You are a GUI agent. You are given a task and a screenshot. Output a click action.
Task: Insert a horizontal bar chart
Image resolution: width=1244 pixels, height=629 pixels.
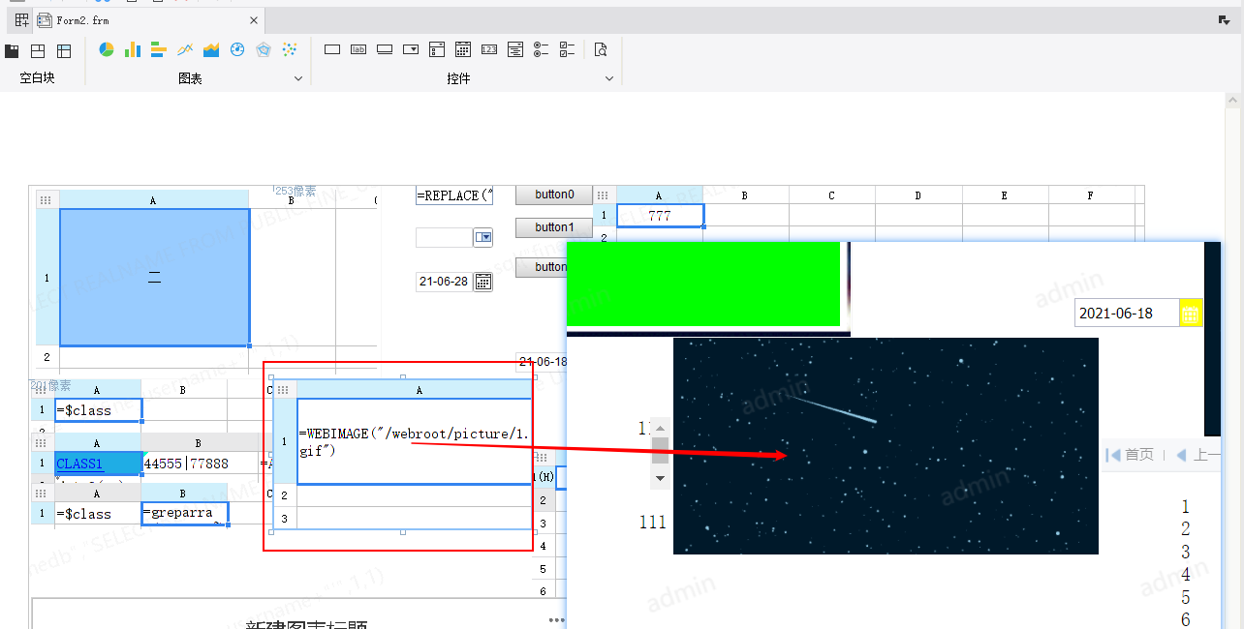click(x=159, y=49)
